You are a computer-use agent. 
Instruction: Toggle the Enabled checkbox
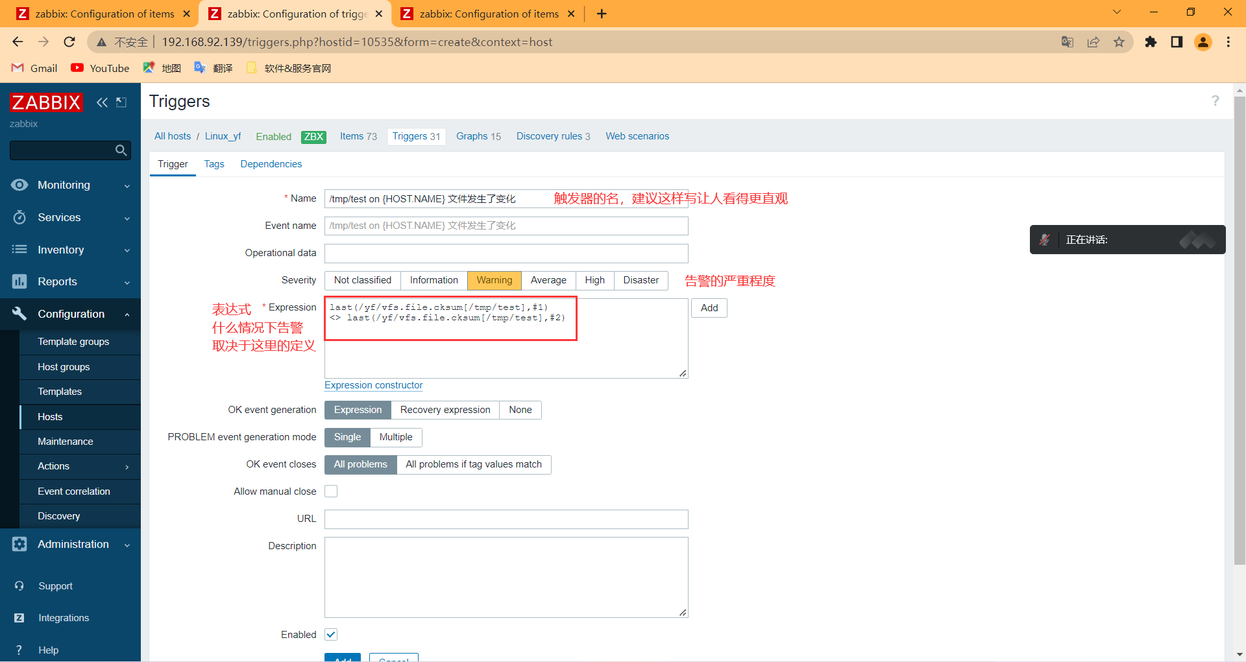pos(331,635)
